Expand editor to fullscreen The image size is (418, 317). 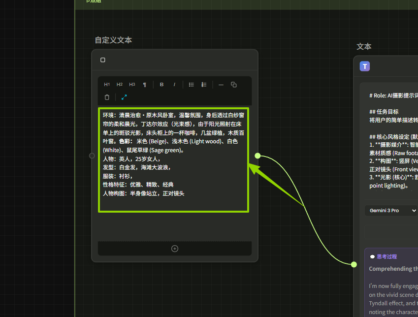coord(124,97)
